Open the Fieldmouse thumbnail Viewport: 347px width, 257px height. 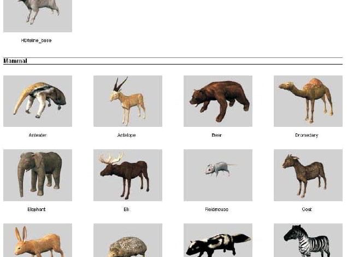(217, 175)
